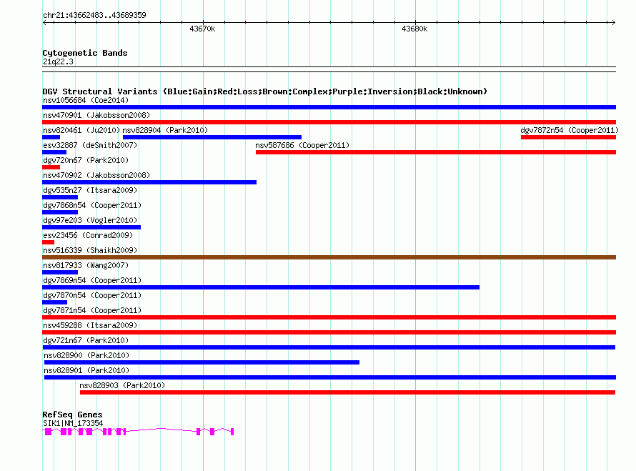This screenshot has width=636, height=471.
Task: Click the red nsv828903 loss bar
Action: click(347, 392)
